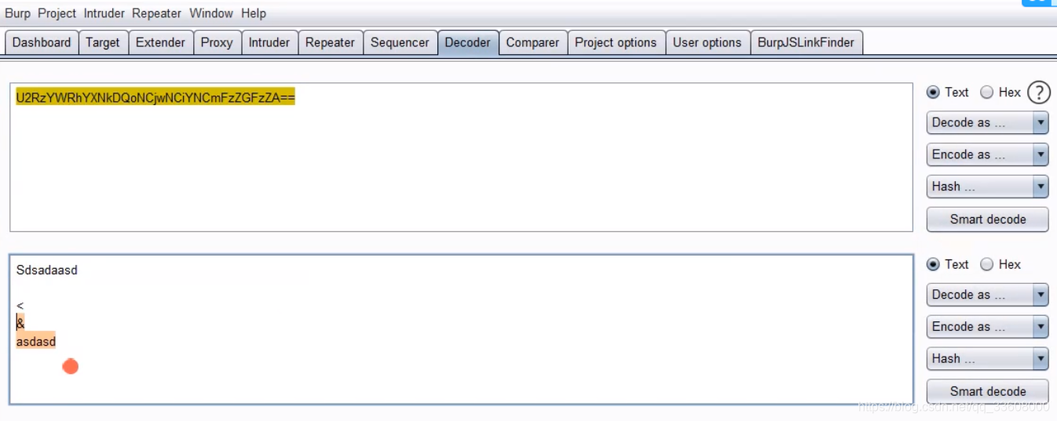1057x421 pixels.
Task: Select the Decoder tab
Action: (467, 42)
